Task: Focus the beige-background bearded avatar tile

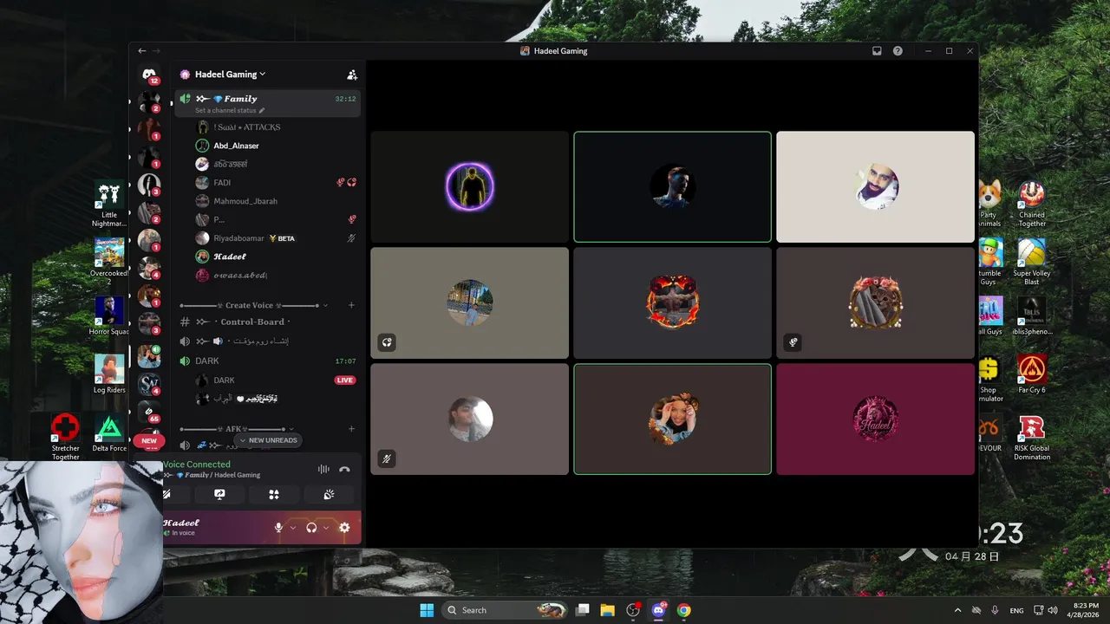Action: [875, 186]
